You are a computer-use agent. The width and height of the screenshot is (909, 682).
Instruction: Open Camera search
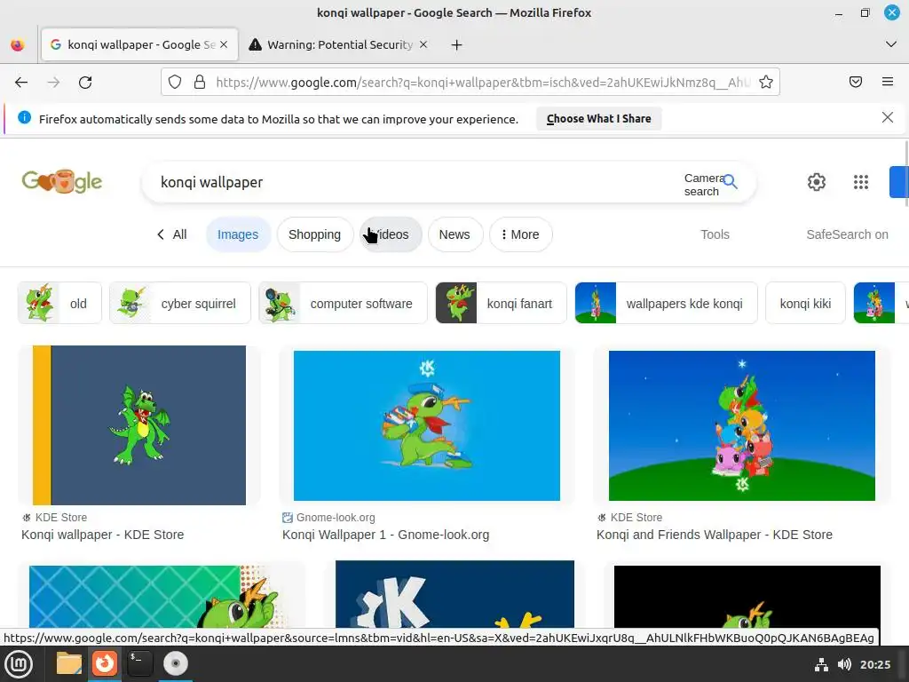[702, 185]
